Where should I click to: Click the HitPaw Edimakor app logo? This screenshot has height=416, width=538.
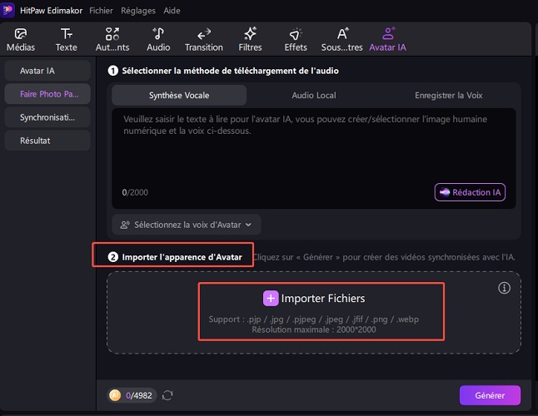[7, 10]
